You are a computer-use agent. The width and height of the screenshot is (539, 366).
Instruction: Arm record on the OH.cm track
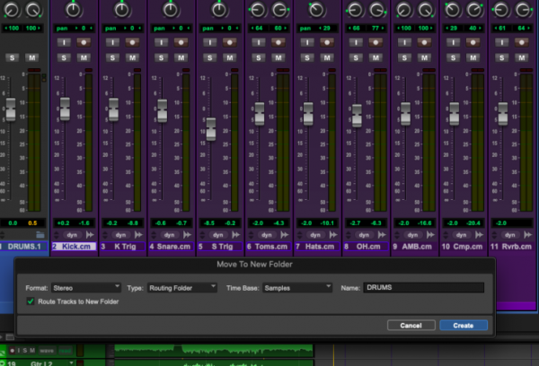click(x=376, y=42)
